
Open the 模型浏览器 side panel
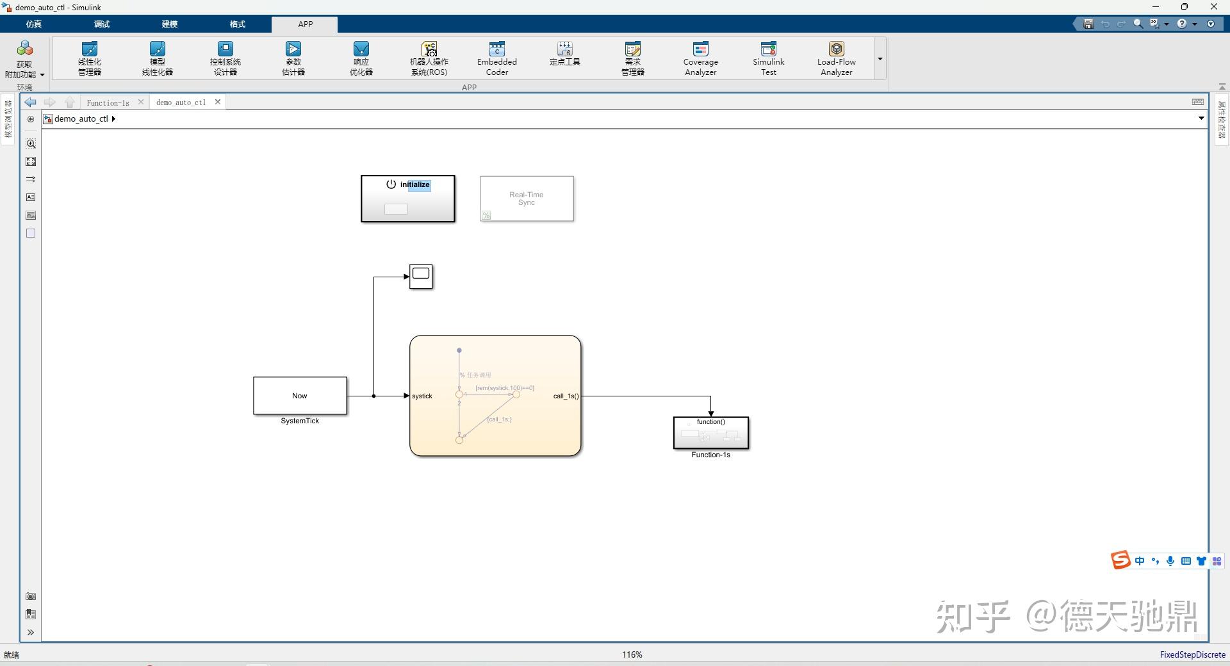8,119
